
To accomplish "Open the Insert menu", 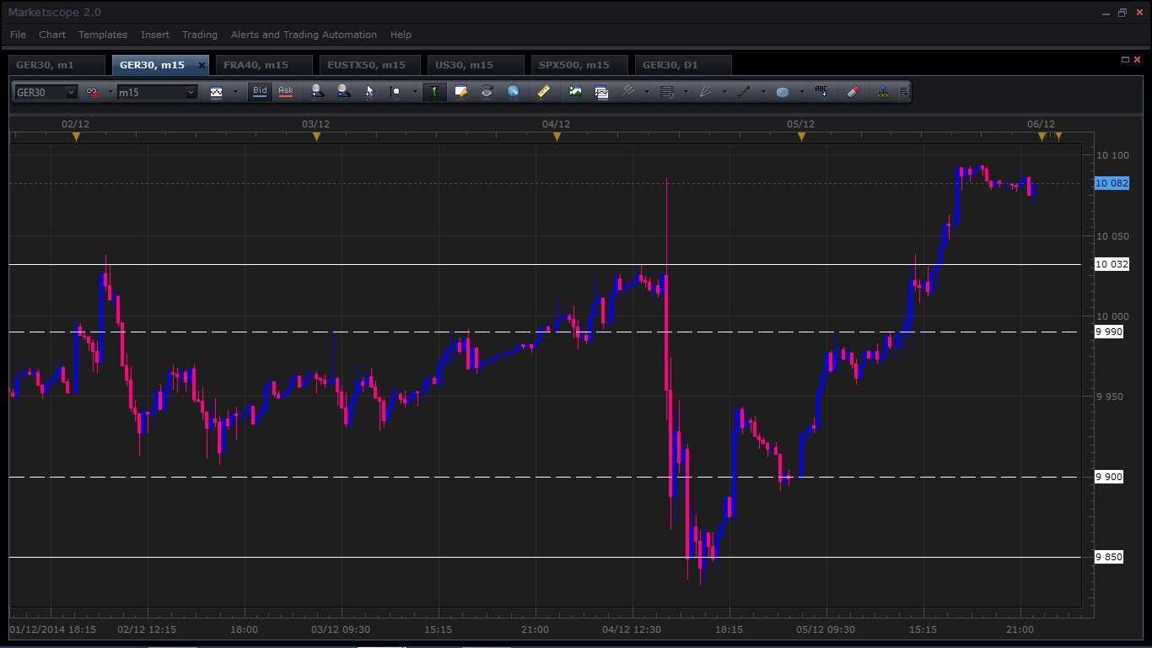I will (155, 35).
